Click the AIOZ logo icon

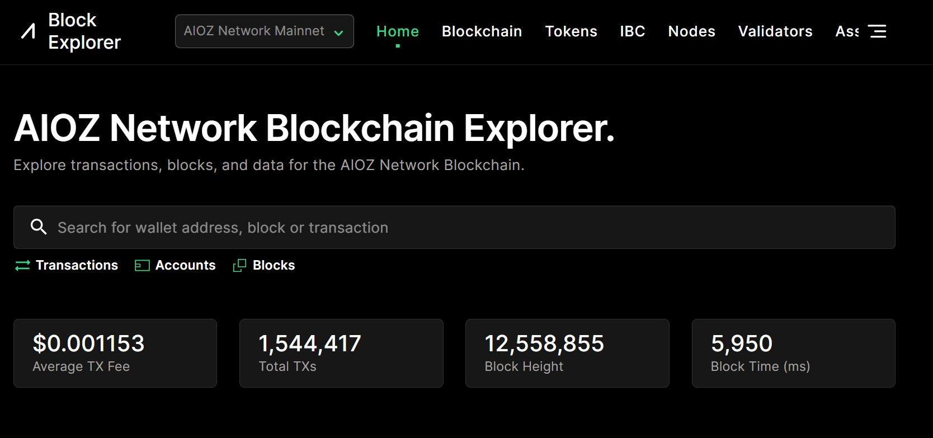pos(28,31)
